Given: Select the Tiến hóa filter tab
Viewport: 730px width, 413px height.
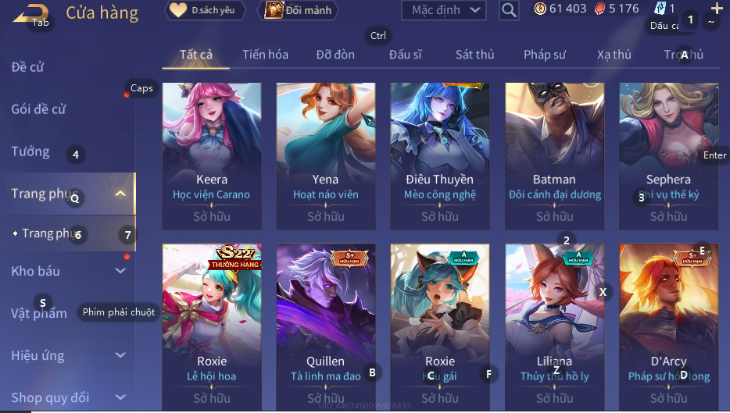Looking at the screenshot, I should pyautogui.click(x=265, y=55).
